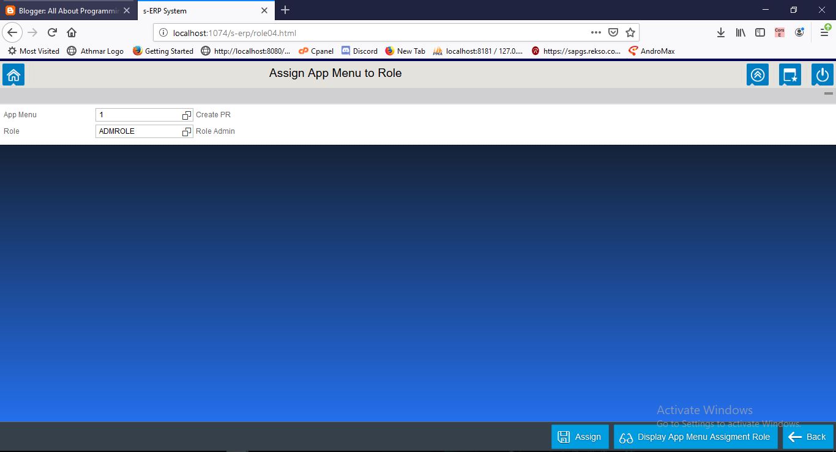Open Athmar Logo bookmark

[95, 51]
